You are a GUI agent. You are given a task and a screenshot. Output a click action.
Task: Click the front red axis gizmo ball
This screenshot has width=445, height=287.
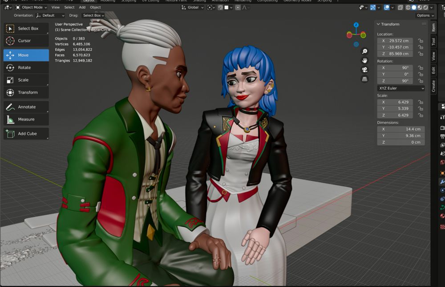[349, 35]
